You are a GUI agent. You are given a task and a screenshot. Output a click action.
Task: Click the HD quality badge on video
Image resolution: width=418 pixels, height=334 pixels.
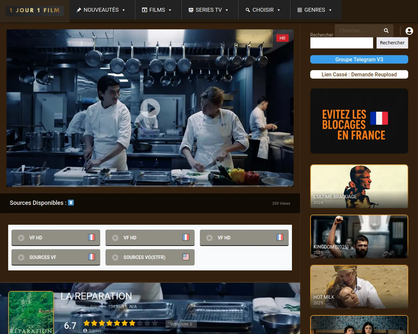[282, 38]
